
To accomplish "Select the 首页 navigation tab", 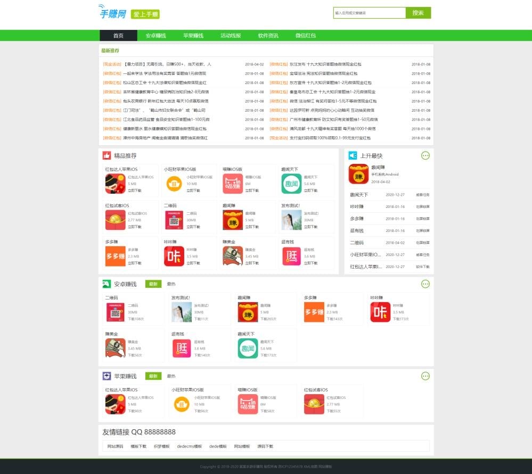I will [x=118, y=36].
